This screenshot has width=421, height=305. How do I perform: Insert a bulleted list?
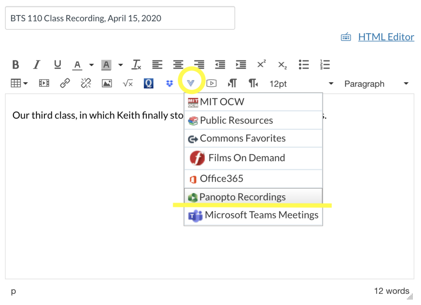point(304,65)
